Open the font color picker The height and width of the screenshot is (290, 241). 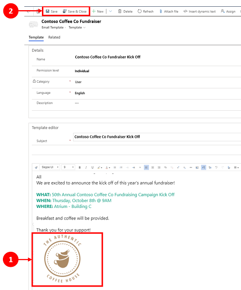[x=107, y=167]
